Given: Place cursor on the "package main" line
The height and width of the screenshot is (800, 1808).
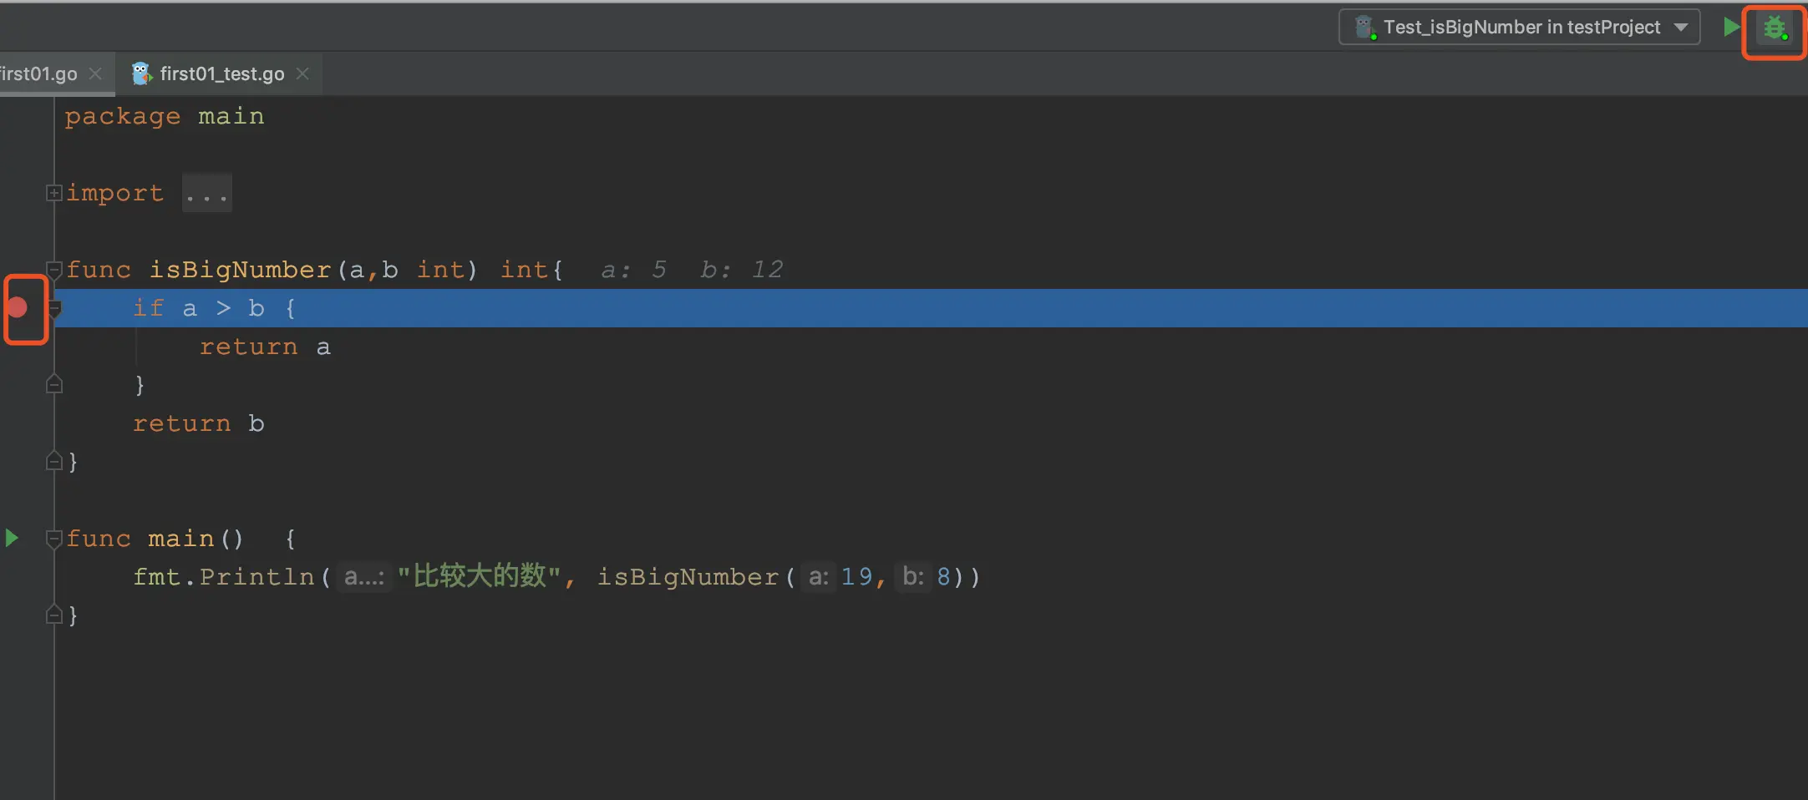Looking at the screenshot, I should [165, 116].
